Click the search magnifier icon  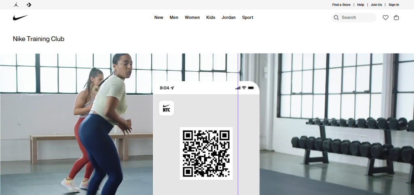[x=336, y=18]
